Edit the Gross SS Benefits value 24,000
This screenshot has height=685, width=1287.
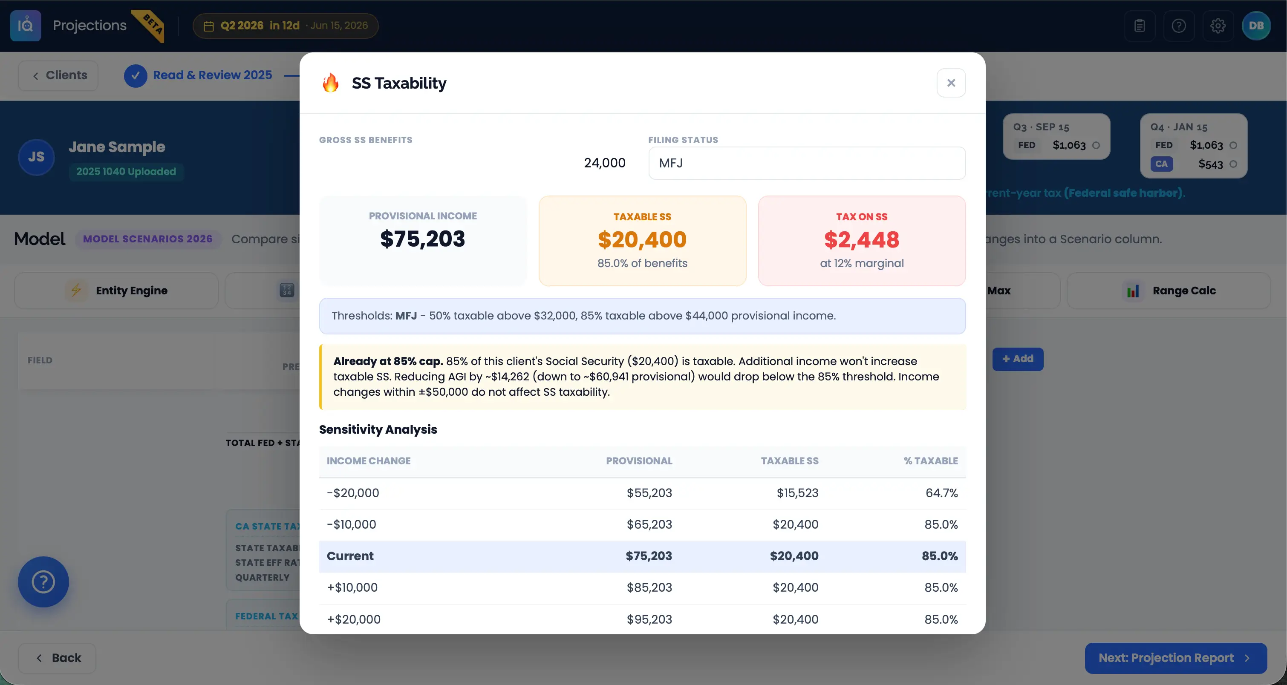click(x=478, y=163)
